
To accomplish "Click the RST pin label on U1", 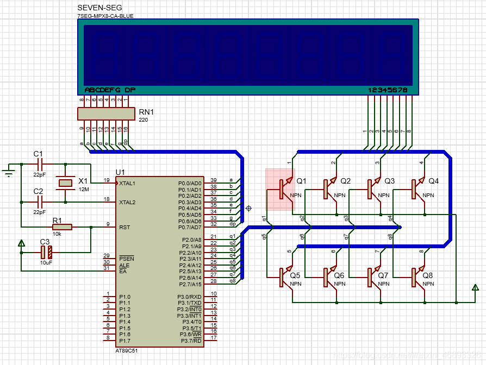I will point(124,227).
